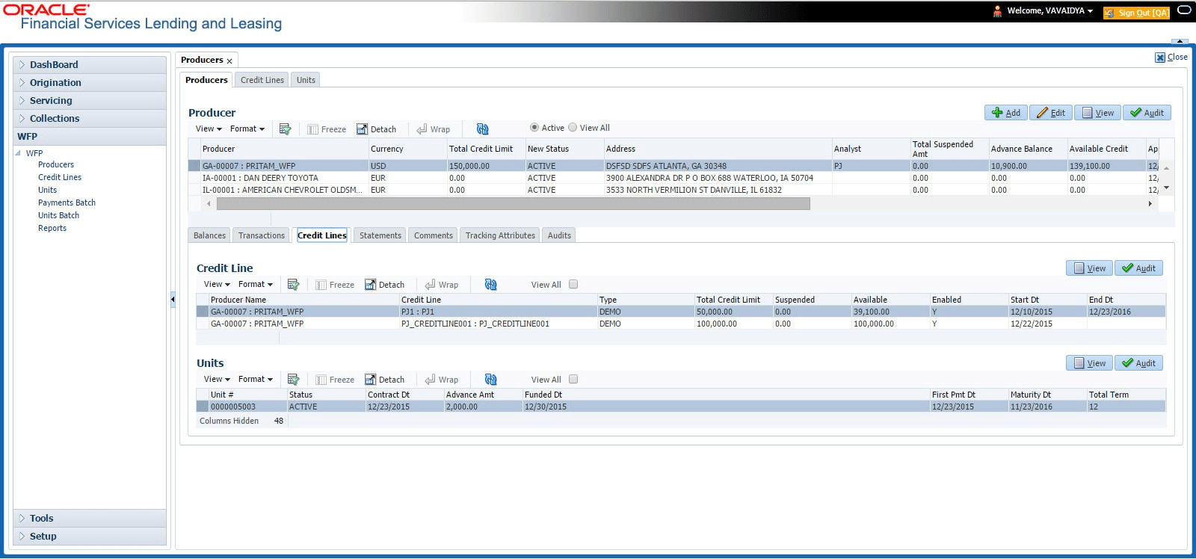Detach the Producer table
This screenshot has height=559, width=1196.
click(377, 129)
